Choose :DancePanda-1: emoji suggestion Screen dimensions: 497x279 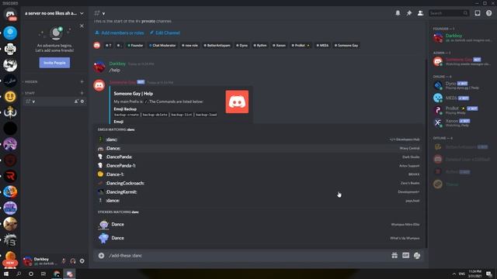tap(259, 166)
